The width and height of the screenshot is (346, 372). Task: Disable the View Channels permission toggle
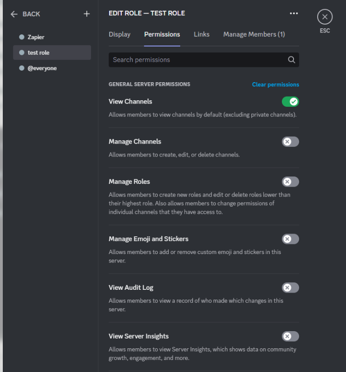click(290, 102)
